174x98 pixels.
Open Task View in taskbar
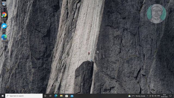[50, 96]
